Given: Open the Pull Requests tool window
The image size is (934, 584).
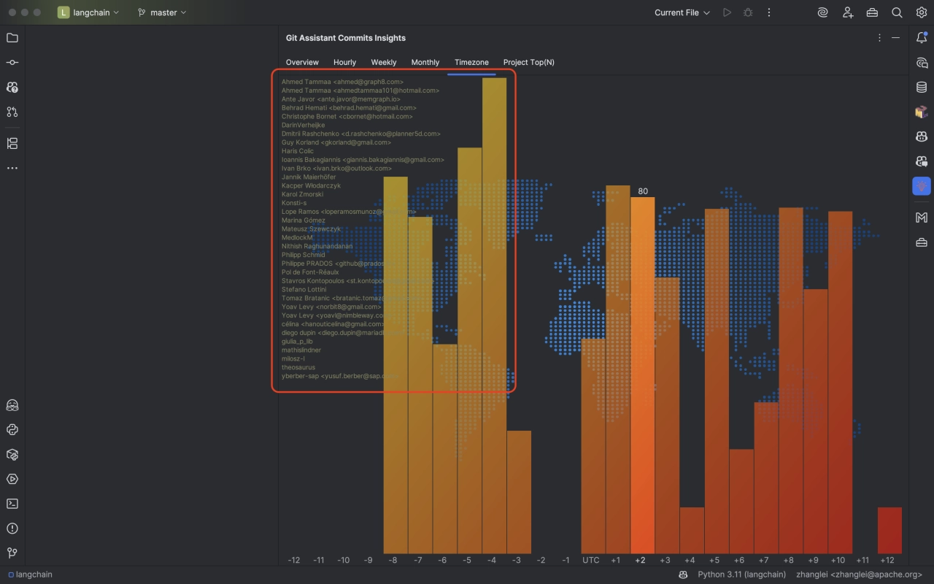Looking at the screenshot, I should coord(12,112).
